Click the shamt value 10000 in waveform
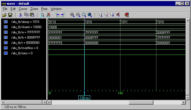191x110 pixels. tap(53, 27)
